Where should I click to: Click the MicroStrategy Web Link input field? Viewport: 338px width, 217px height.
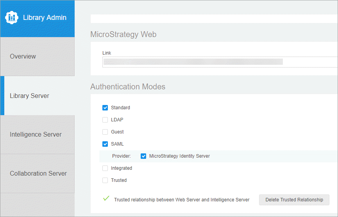click(219, 62)
